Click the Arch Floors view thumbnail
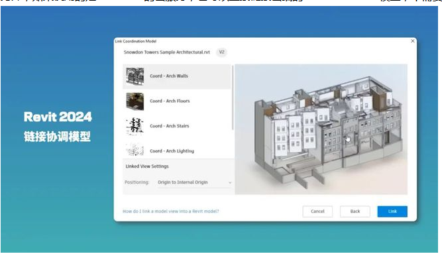 [135, 101]
